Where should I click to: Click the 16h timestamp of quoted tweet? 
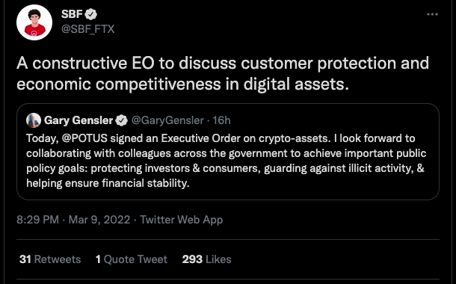221,120
